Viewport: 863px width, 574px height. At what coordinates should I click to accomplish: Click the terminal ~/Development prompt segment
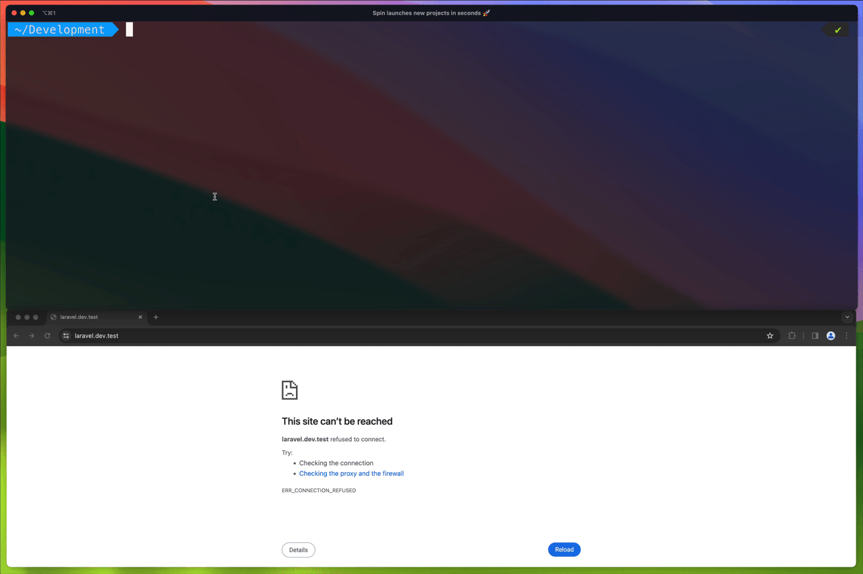[63, 30]
